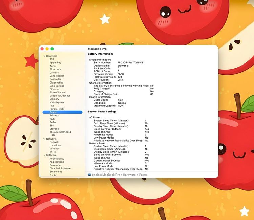Open the Memory hardware entry
This screenshot has width=254, height=220.
click(x=54, y=99)
